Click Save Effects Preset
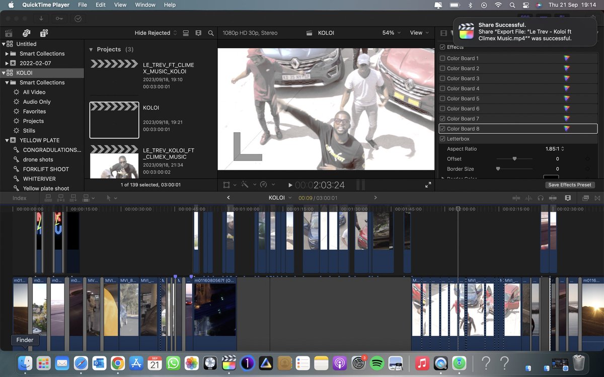This screenshot has height=377, width=604. [x=569, y=185]
